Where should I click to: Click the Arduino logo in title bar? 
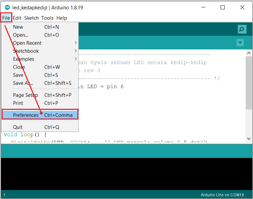tap(7, 7)
